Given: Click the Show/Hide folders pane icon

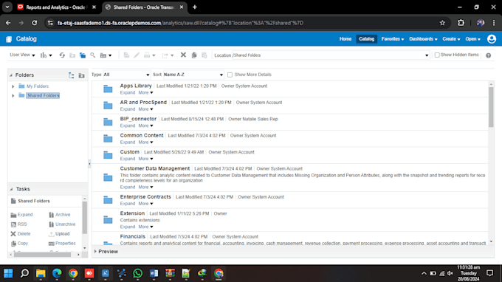Looking at the screenshot, I should tap(83, 55).
